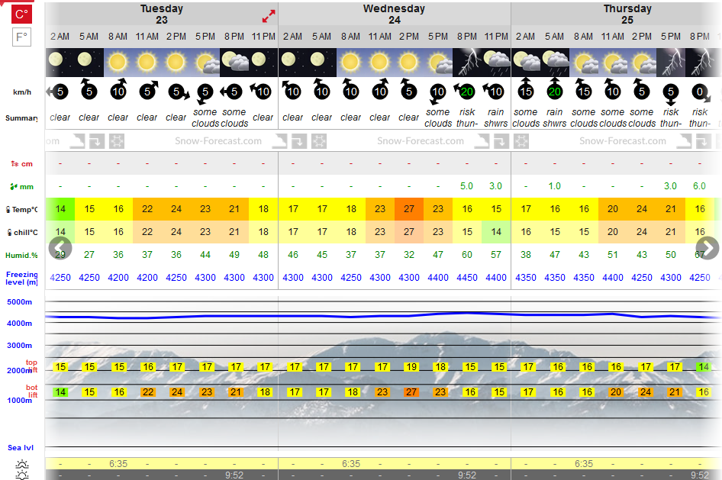Switch temperature units to Celsius
The image size is (722, 480).
point(21,14)
